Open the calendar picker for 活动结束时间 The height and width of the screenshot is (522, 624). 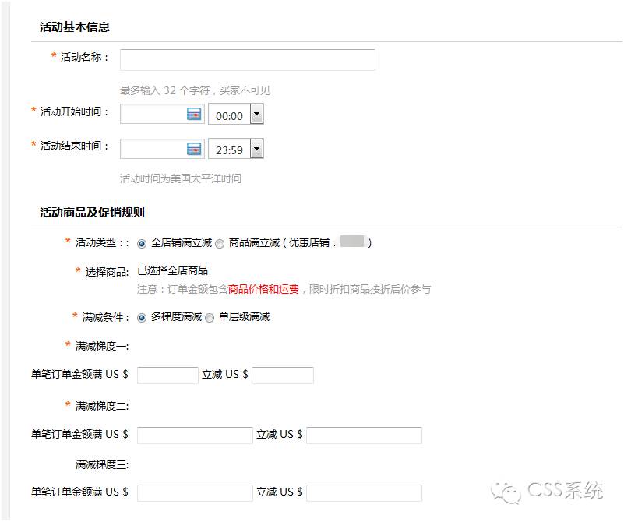194,150
